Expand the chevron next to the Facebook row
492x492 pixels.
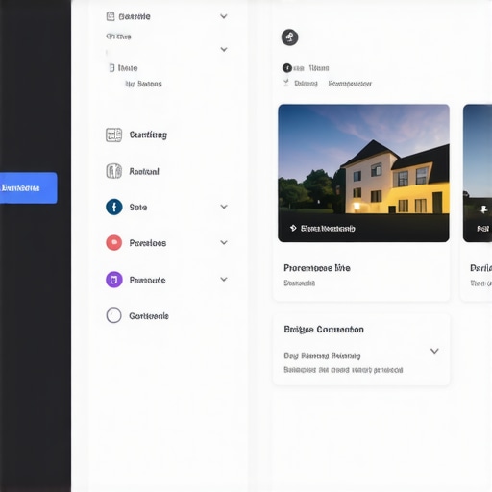(x=224, y=207)
